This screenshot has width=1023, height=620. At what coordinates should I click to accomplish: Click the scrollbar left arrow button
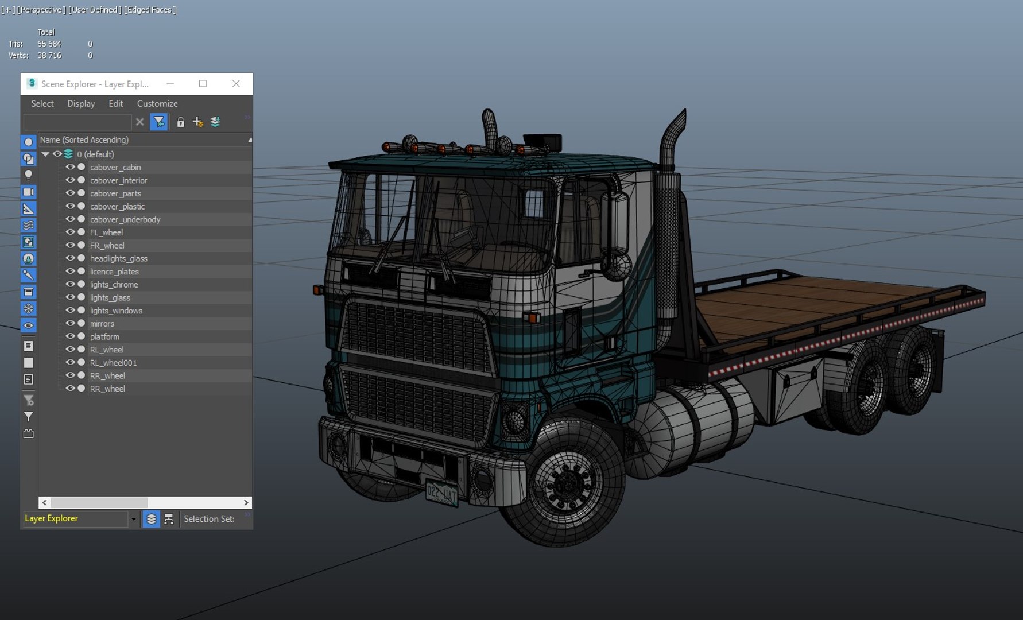pyautogui.click(x=45, y=503)
